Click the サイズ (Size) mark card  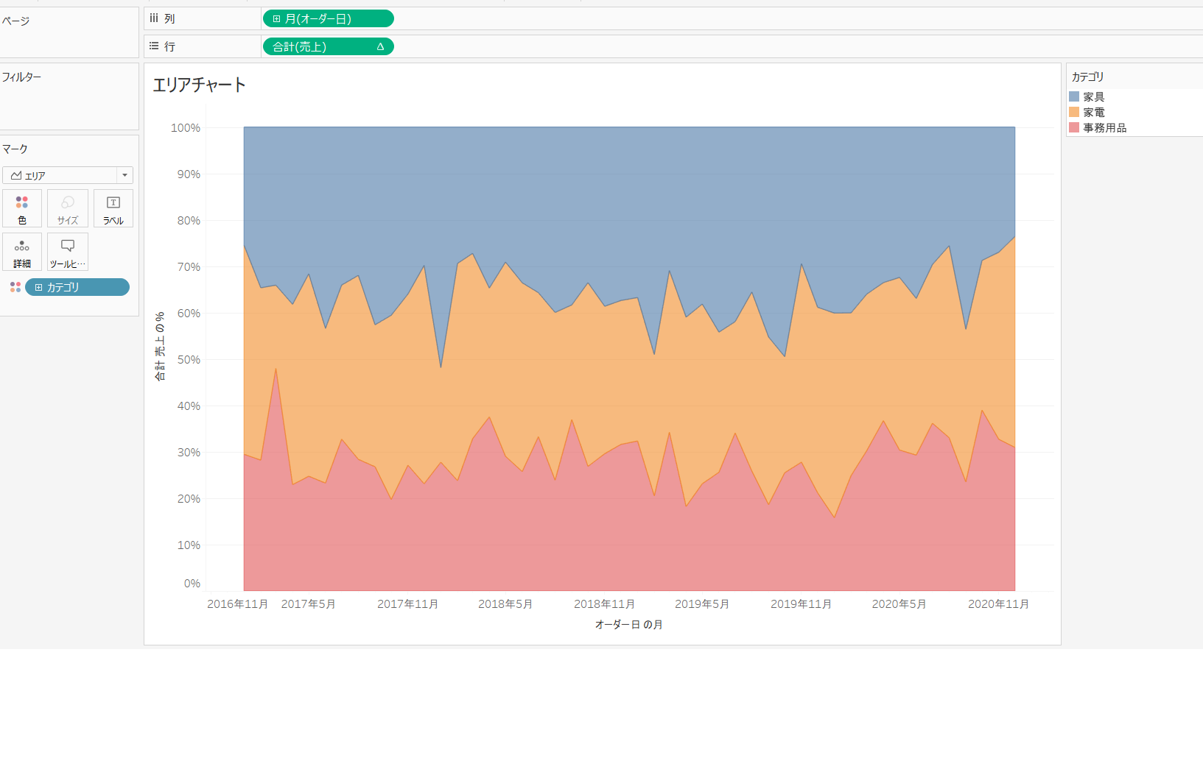click(68, 208)
